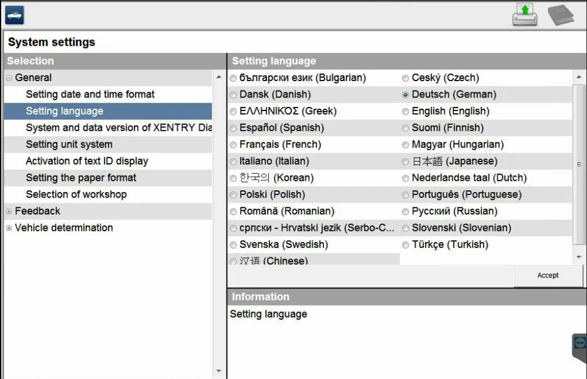Select the Serbo-Croatian language radio button

pos(233,229)
